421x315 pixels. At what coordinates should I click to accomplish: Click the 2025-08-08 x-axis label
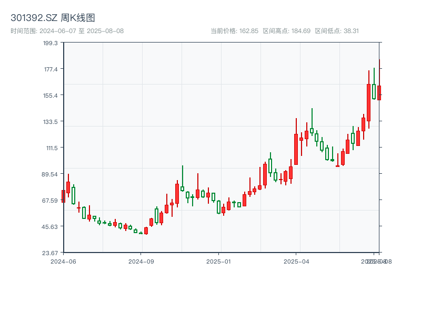coord(377,261)
